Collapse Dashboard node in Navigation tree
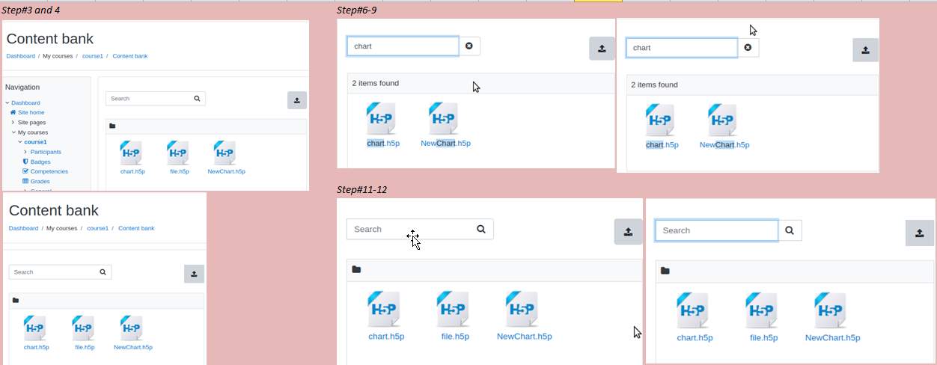 click(x=7, y=102)
